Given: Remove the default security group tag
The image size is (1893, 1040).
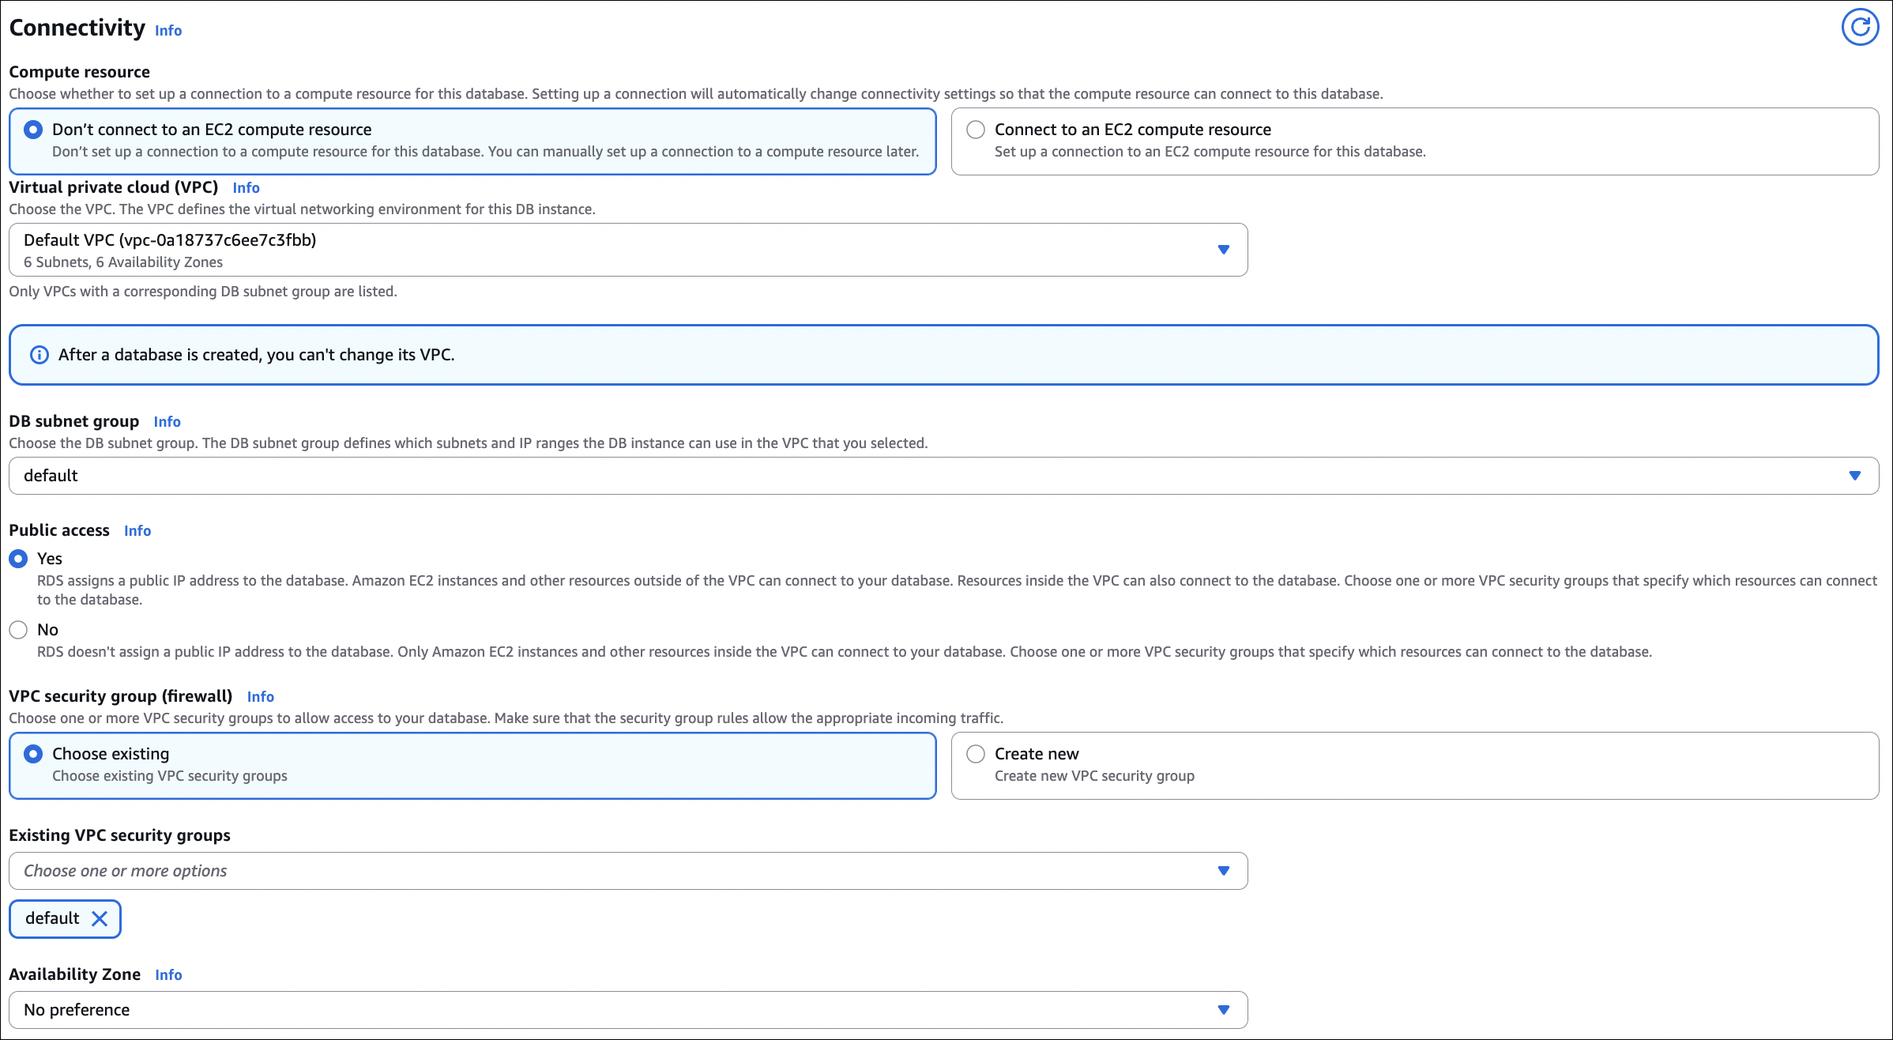Looking at the screenshot, I should [100, 918].
